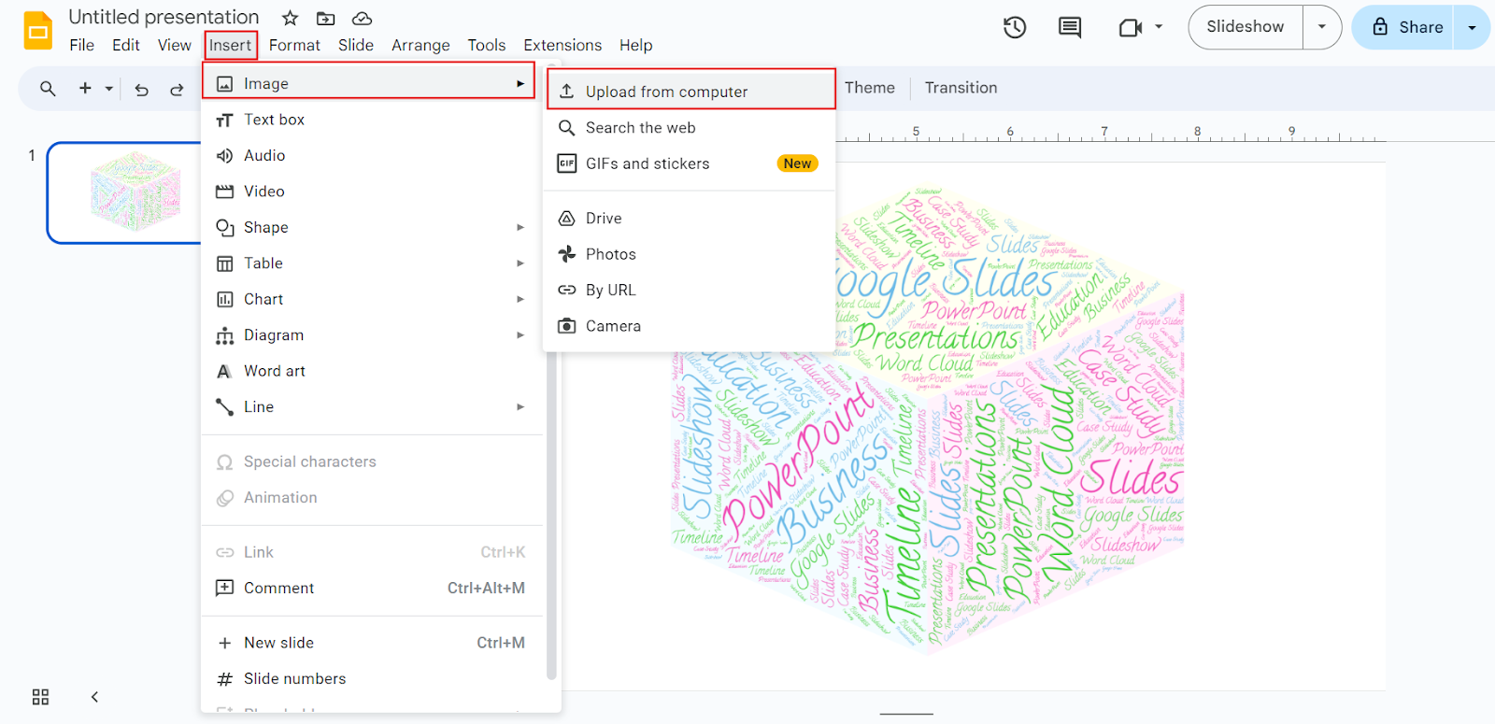
Task: Click the Slideshow button
Action: (x=1246, y=27)
